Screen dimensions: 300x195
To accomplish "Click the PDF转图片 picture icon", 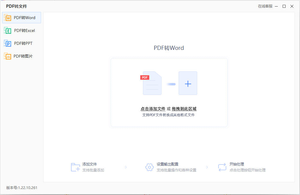I will 8,56.
